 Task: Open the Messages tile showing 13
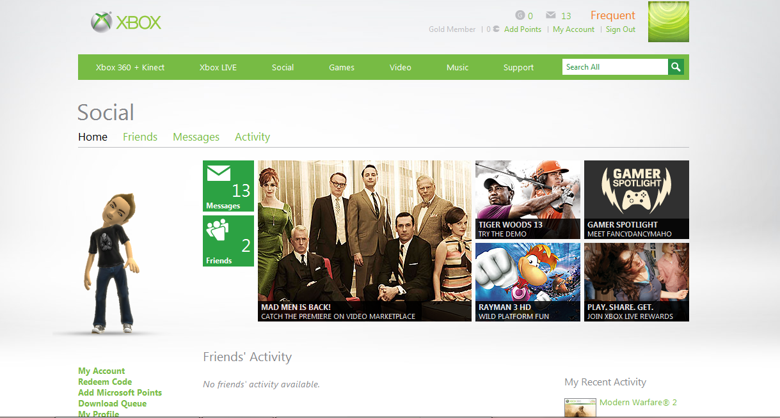point(228,186)
